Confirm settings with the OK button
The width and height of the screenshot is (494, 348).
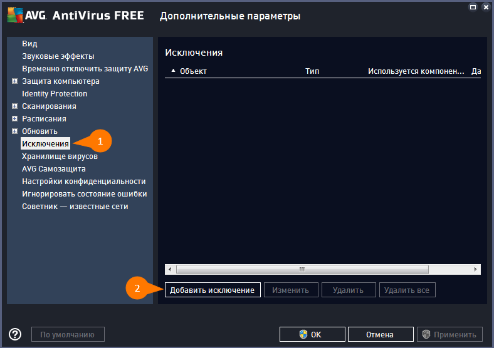click(x=312, y=334)
